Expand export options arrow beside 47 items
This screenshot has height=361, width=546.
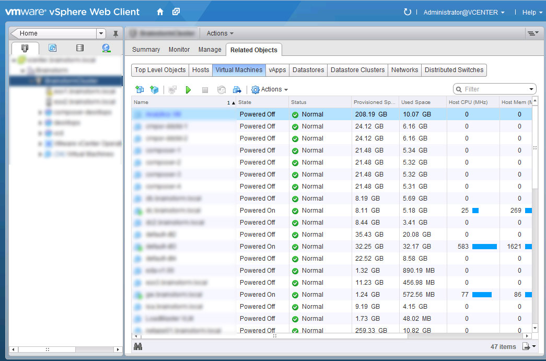click(533, 346)
